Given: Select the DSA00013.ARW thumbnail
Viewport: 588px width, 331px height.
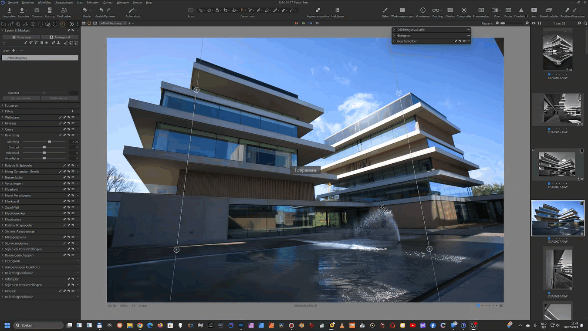Looking at the screenshot, I should point(558,49).
